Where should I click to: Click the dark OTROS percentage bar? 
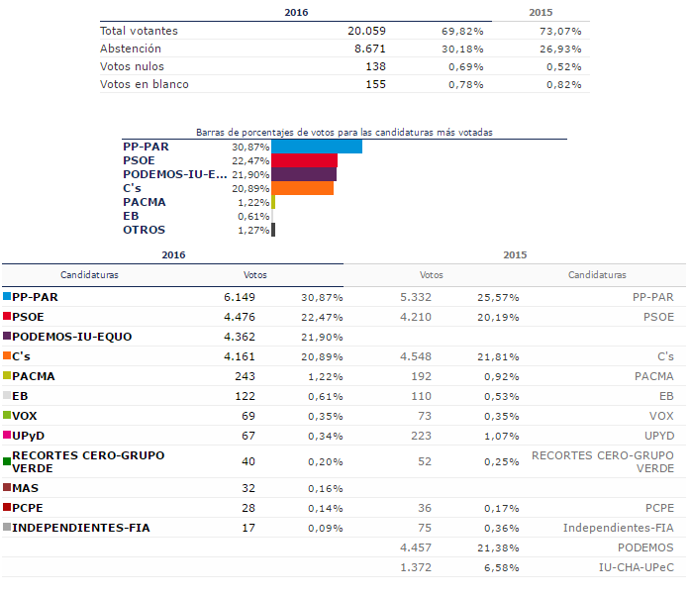coord(273,230)
